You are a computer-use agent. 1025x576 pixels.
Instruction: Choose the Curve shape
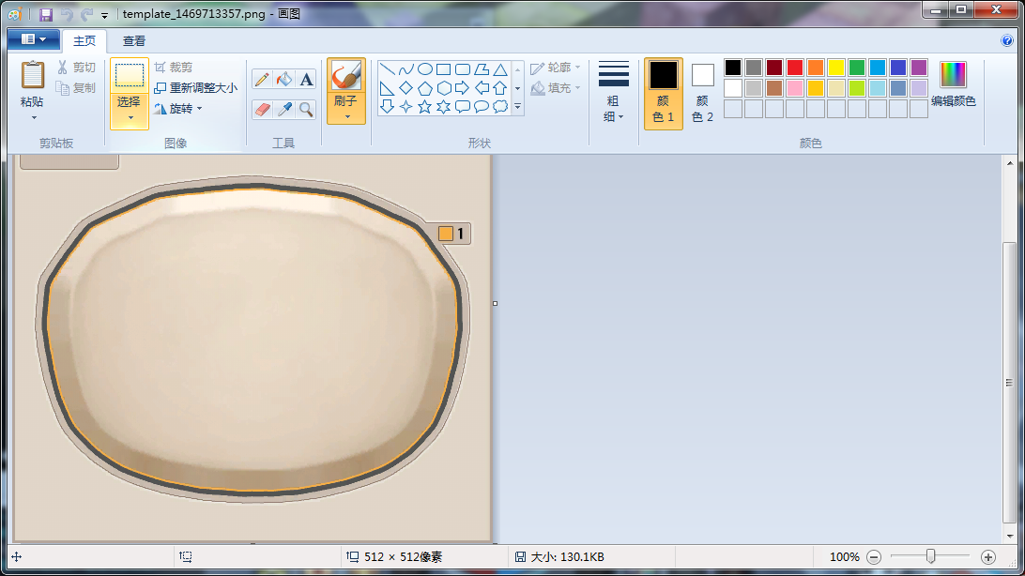coord(405,69)
